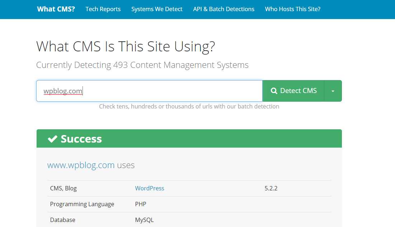Open the WordPress link in results

click(x=149, y=189)
